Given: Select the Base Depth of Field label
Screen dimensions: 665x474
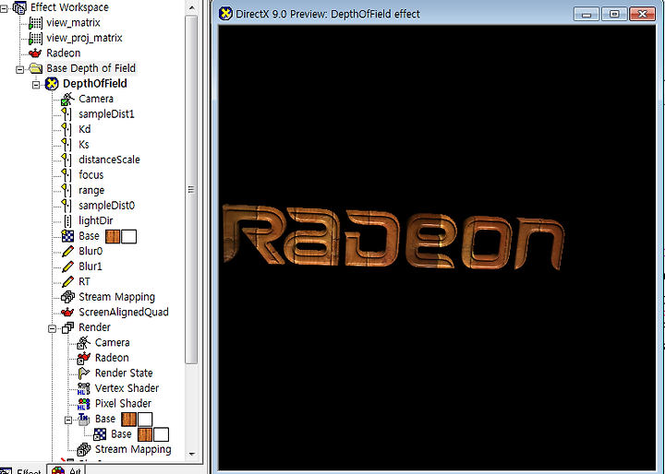Looking at the screenshot, I should click(x=91, y=68).
